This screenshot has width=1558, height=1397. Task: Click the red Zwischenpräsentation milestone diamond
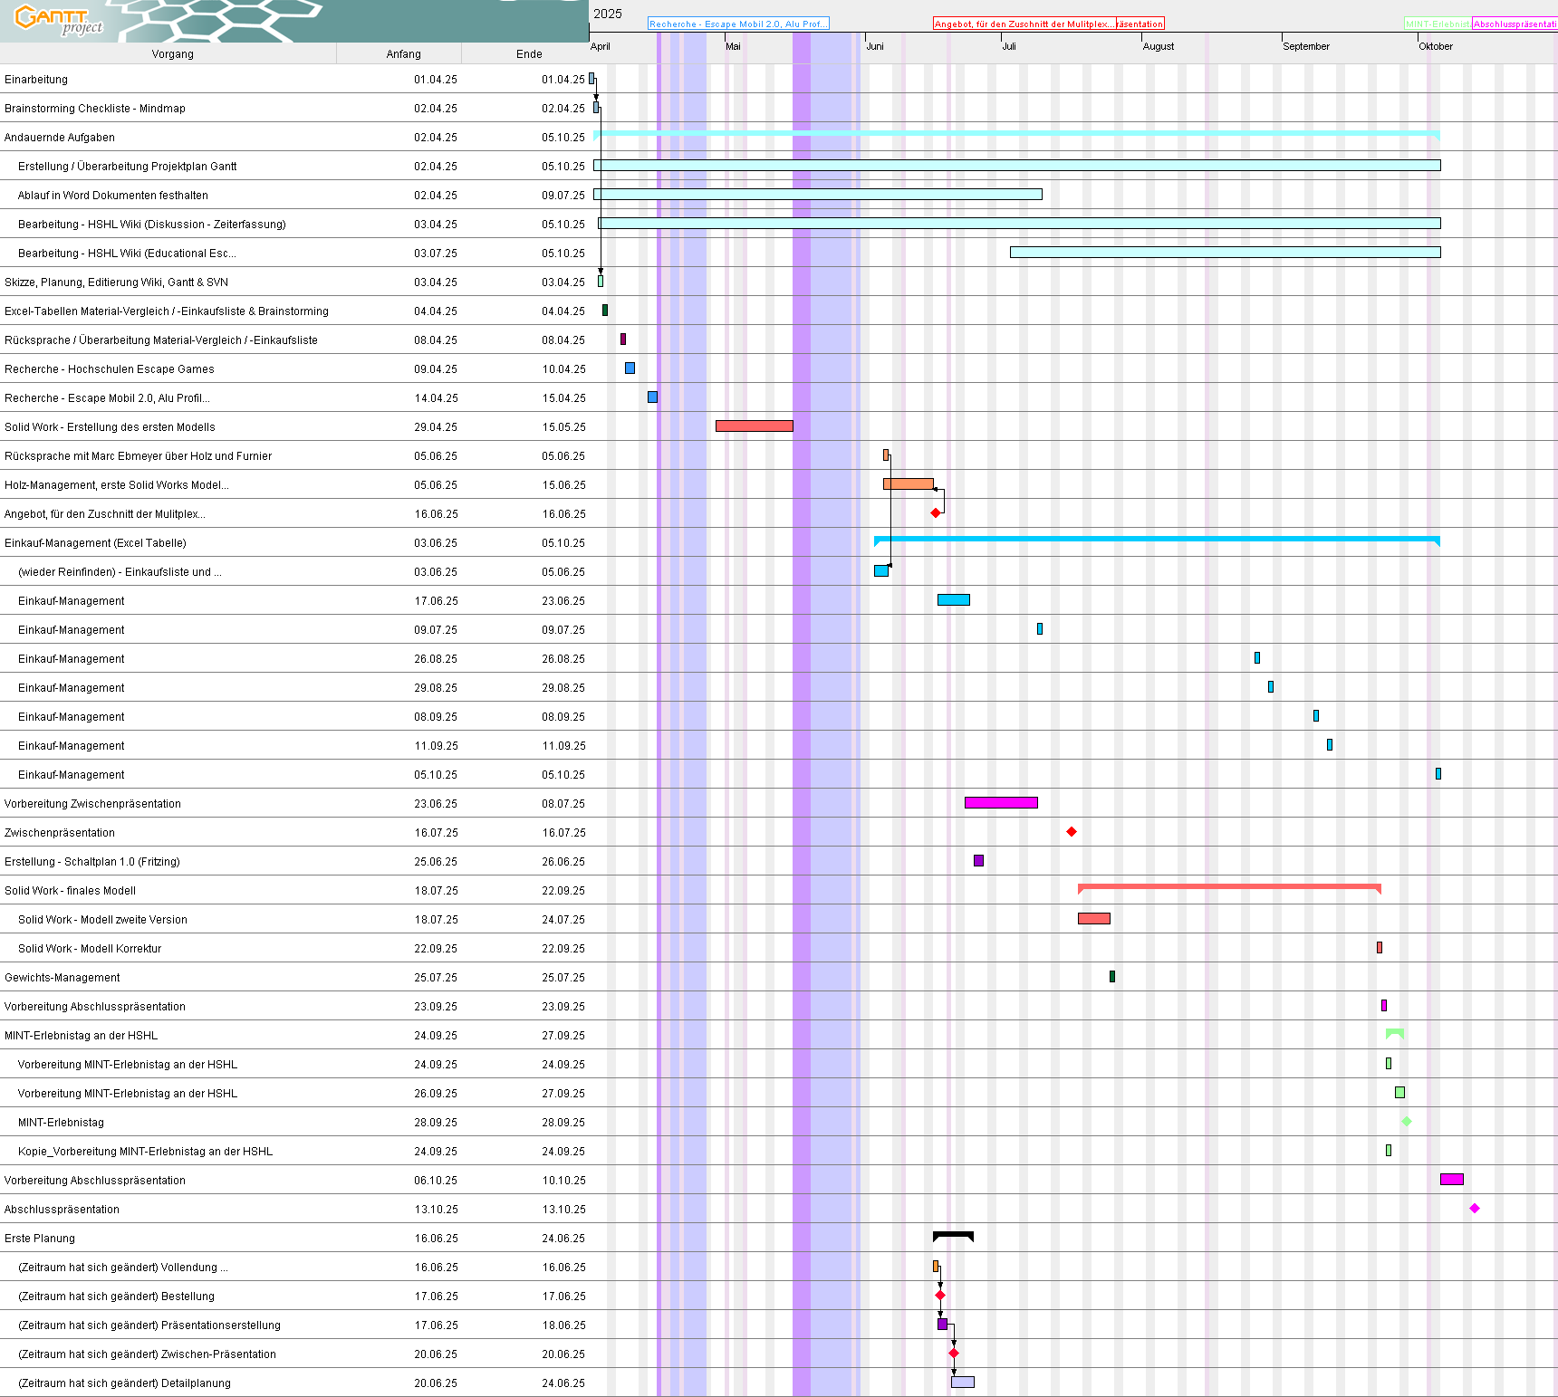click(x=1072, y=832)
